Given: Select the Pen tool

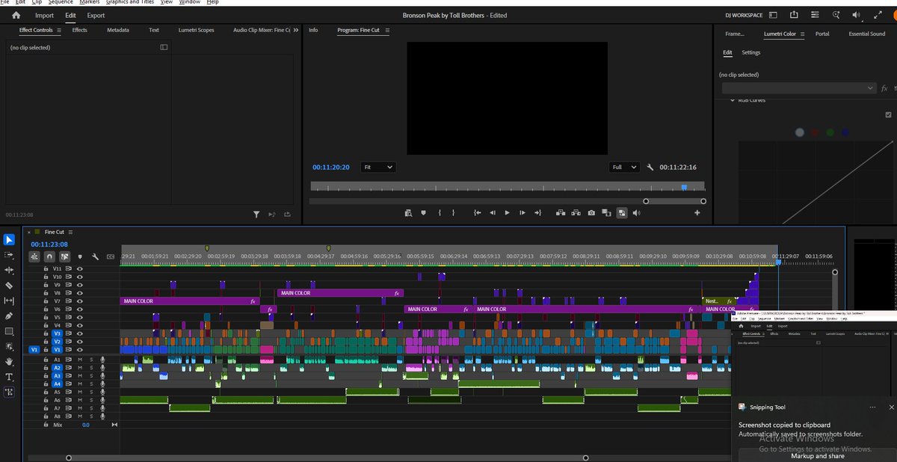Looking at the screenshot, I should (x=9, y=316).
